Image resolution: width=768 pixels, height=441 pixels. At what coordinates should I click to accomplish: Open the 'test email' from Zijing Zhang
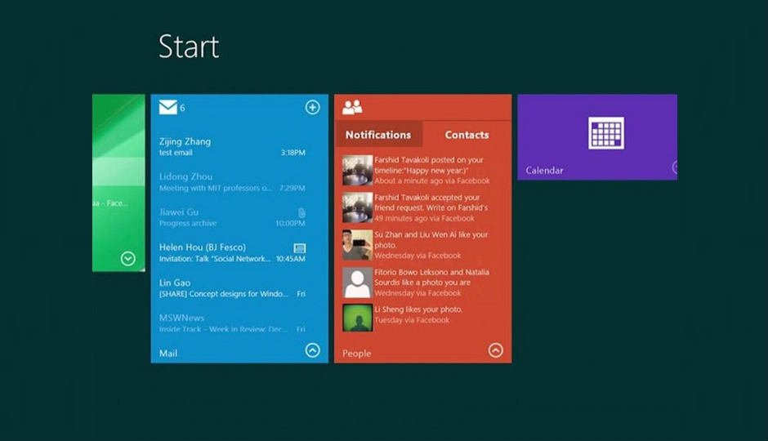pos(232,147)
